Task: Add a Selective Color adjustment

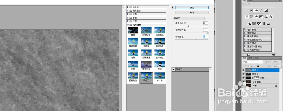Action: (x=268, y=23)
